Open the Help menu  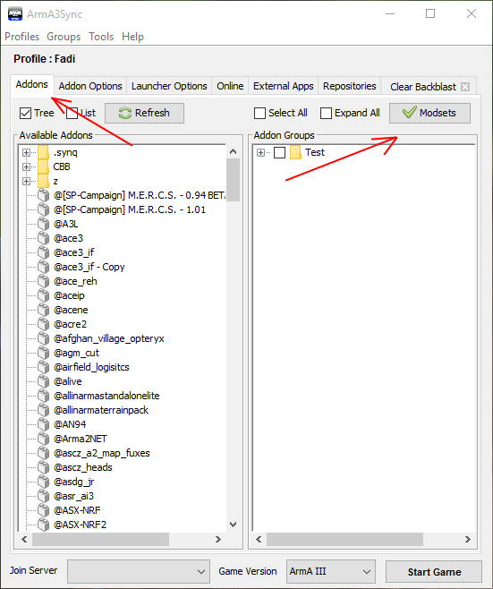click(x=132, y=37)
